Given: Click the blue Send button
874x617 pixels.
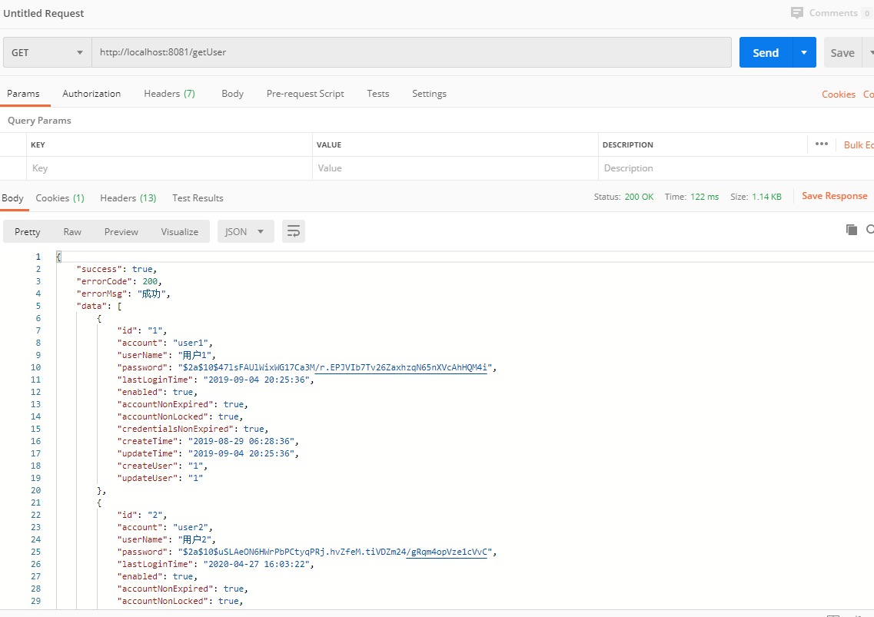Looking at the screenshot, I should coord(766,52).
